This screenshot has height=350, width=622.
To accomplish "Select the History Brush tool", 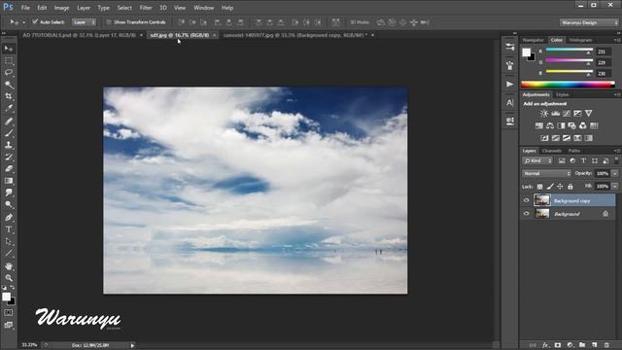I will click(x=9, y=157).
